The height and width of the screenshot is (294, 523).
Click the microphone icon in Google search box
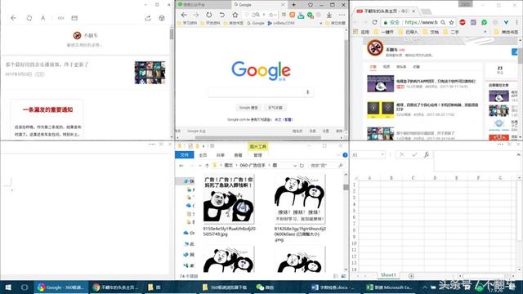coord(307,92)
